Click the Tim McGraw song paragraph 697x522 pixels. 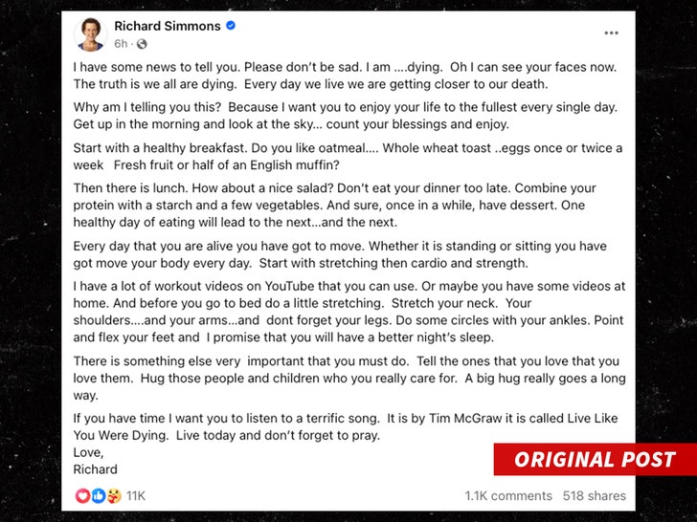point(346,426)
